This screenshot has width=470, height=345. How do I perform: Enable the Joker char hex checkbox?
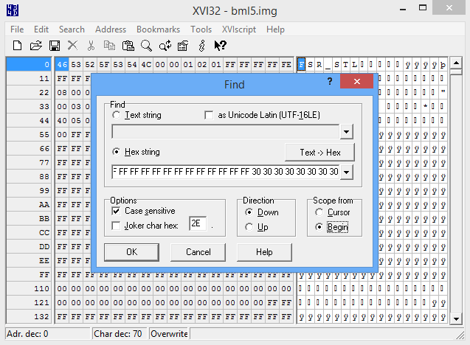point(116,225)
